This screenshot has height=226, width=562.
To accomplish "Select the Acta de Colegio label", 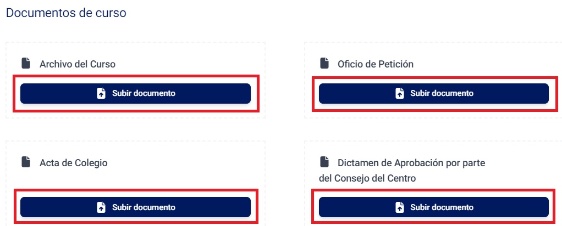I will [74, 163].
